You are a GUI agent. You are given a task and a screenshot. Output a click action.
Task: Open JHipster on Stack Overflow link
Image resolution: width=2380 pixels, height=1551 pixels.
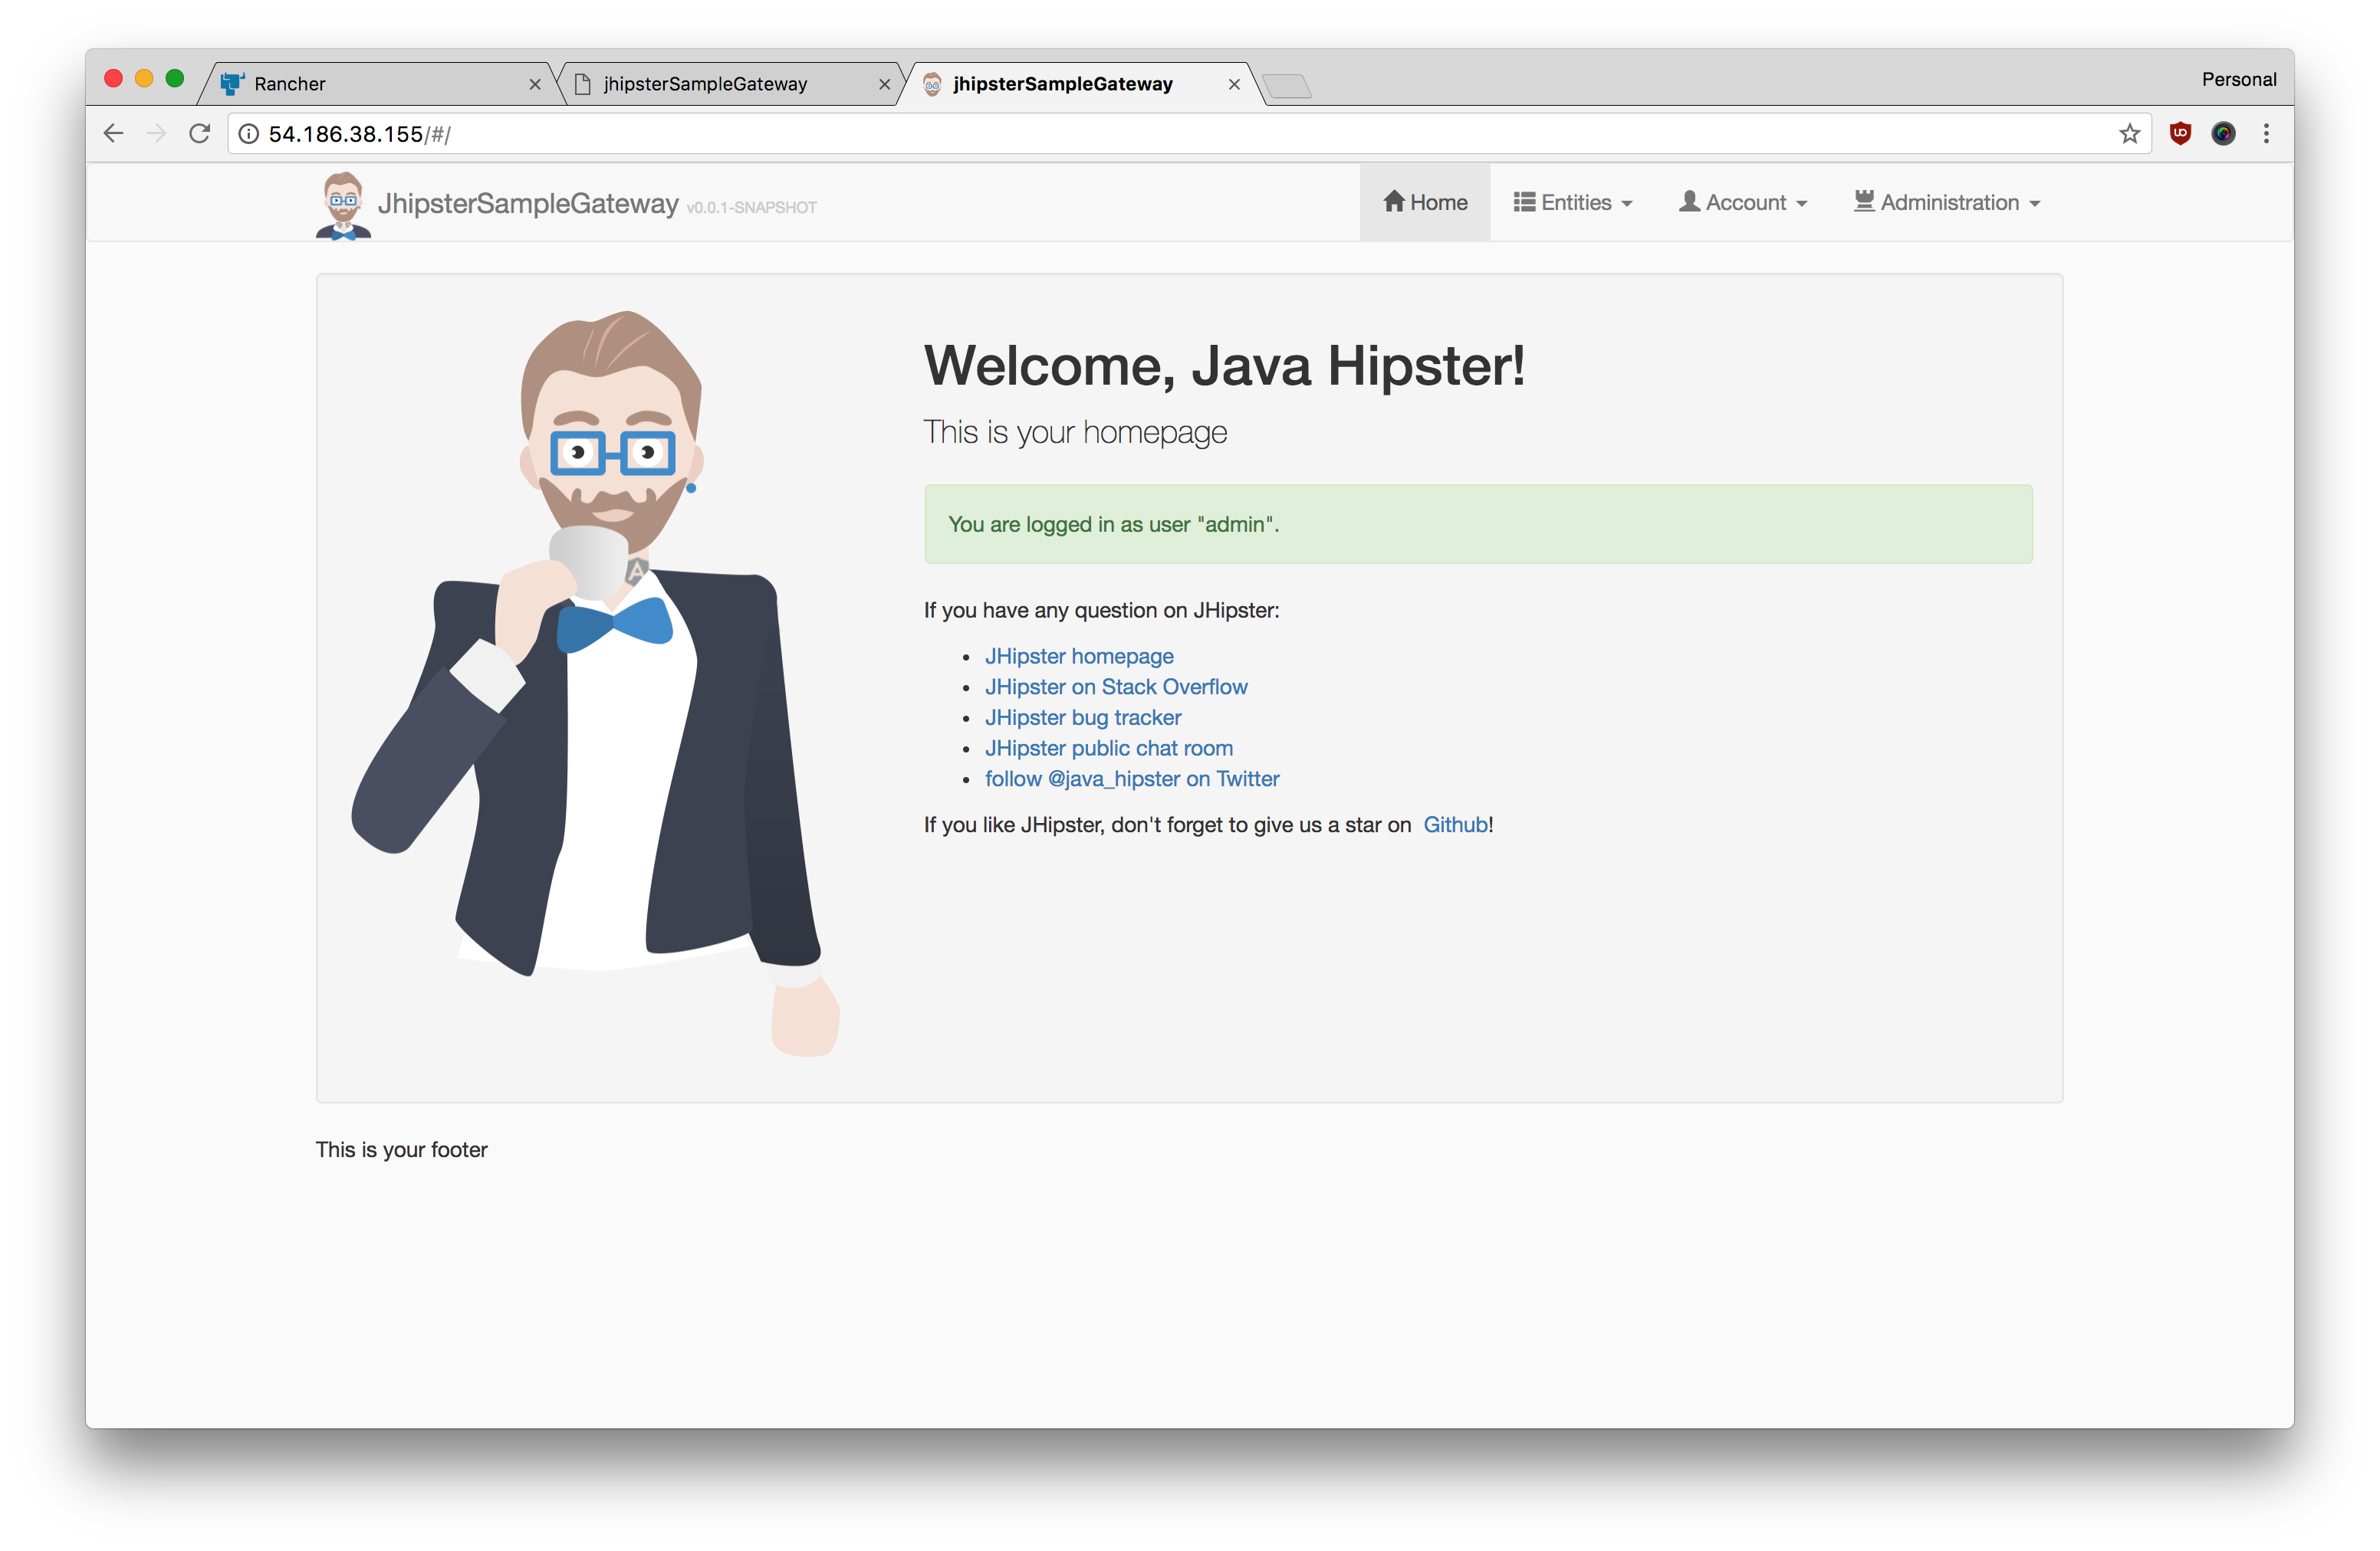point(1116,687)
